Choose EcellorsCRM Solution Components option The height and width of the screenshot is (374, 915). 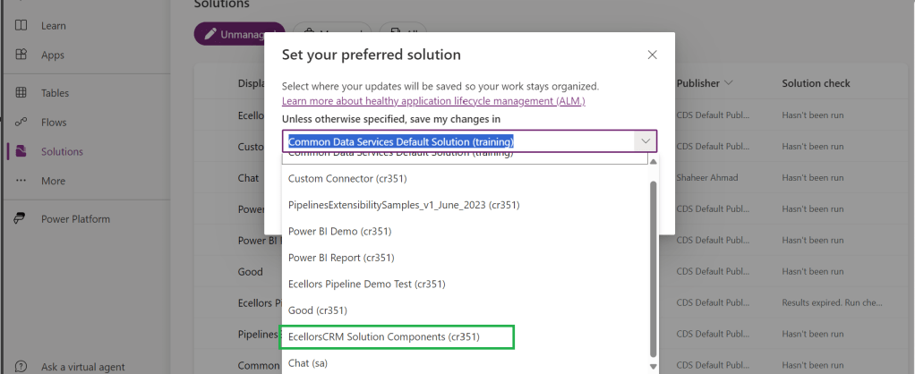384,336
